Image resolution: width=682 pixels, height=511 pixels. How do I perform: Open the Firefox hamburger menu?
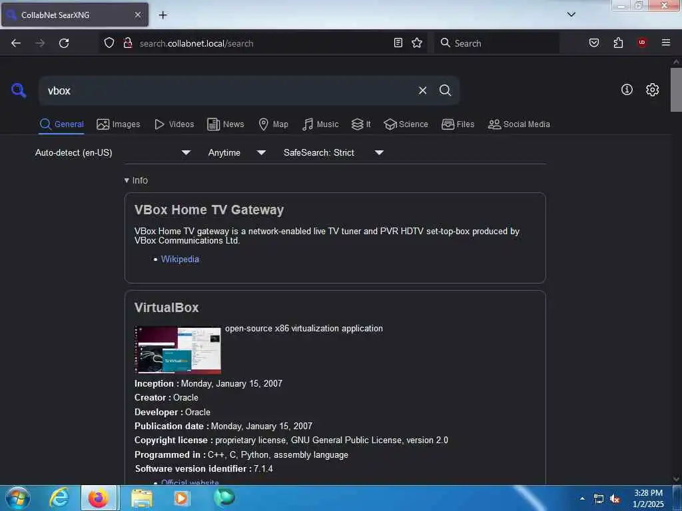(x=666, y=43)
